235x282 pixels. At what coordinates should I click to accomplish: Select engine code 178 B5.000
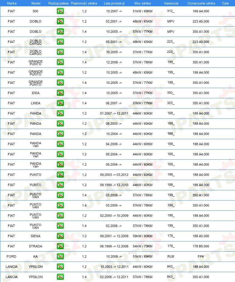point(201,246)
